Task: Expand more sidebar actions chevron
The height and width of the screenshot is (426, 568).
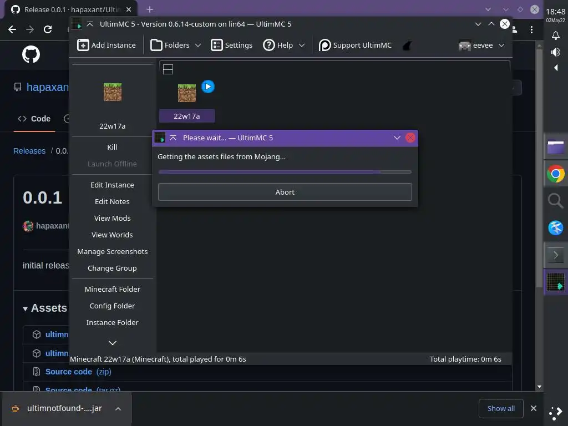Action: click(113, 343)
